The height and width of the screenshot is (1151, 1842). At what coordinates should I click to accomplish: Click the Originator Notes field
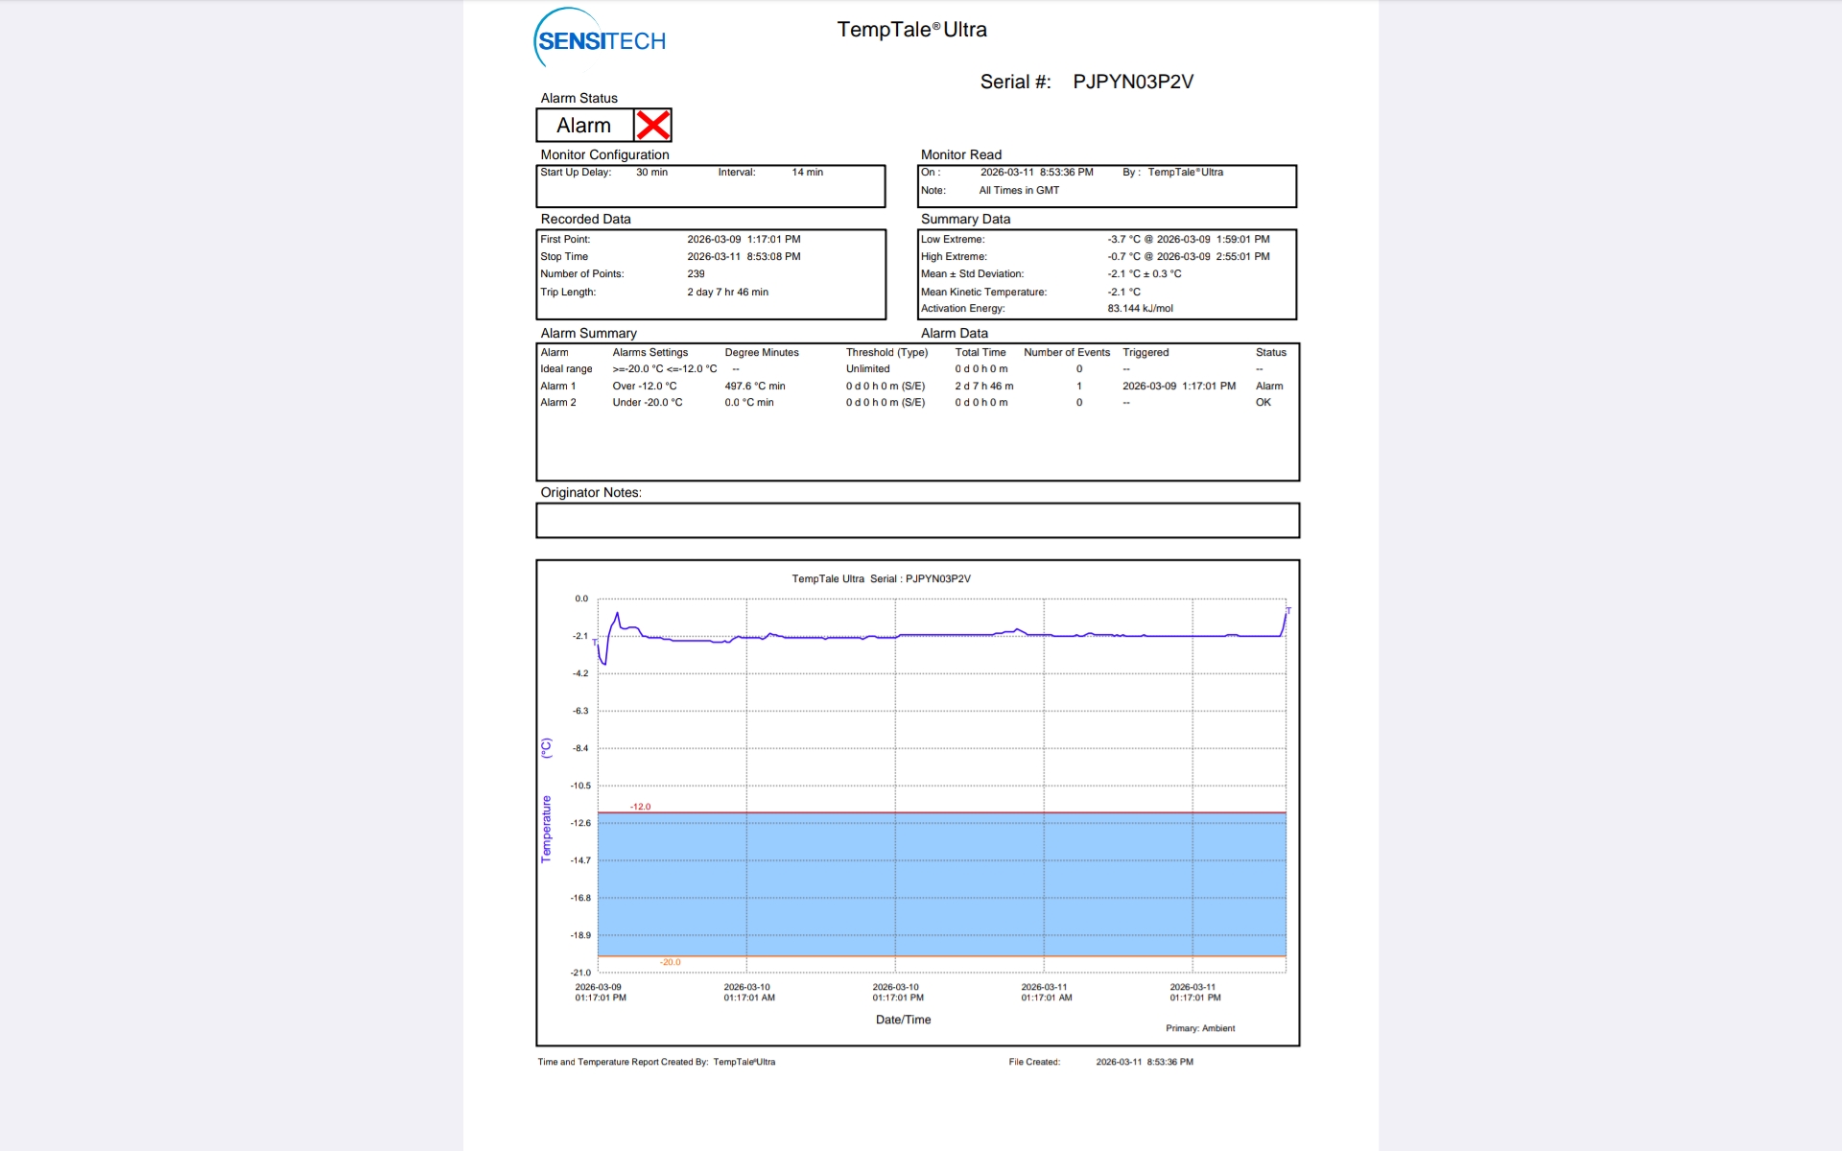point(916,521)
